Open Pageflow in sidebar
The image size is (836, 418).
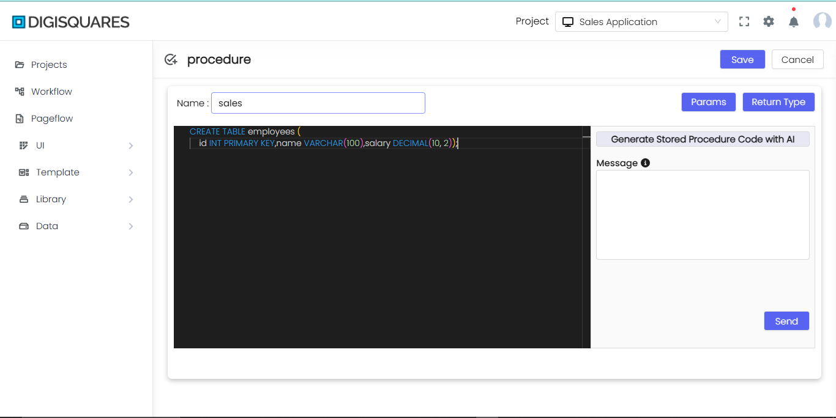[52, 119]
